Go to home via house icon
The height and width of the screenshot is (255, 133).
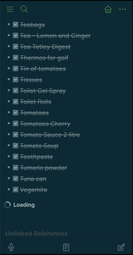tap(108, 9)
